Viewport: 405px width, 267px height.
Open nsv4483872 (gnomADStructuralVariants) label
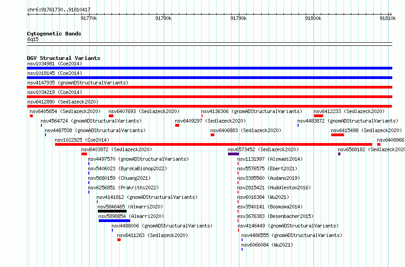(x=348, y=121)
